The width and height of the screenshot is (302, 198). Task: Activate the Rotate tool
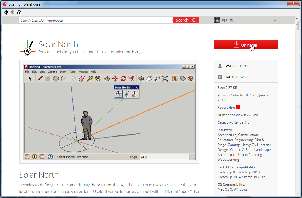(123, 79)
